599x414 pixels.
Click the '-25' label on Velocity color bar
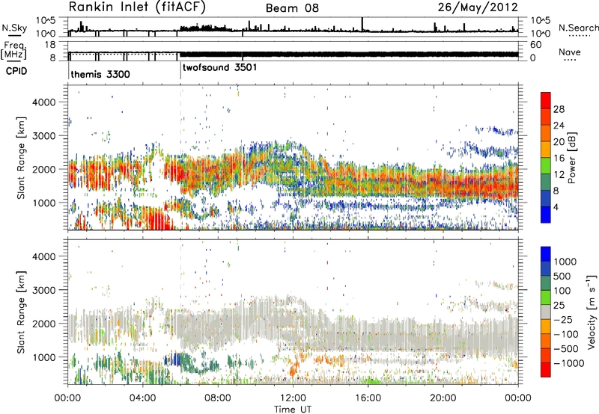tap(563, 319)
